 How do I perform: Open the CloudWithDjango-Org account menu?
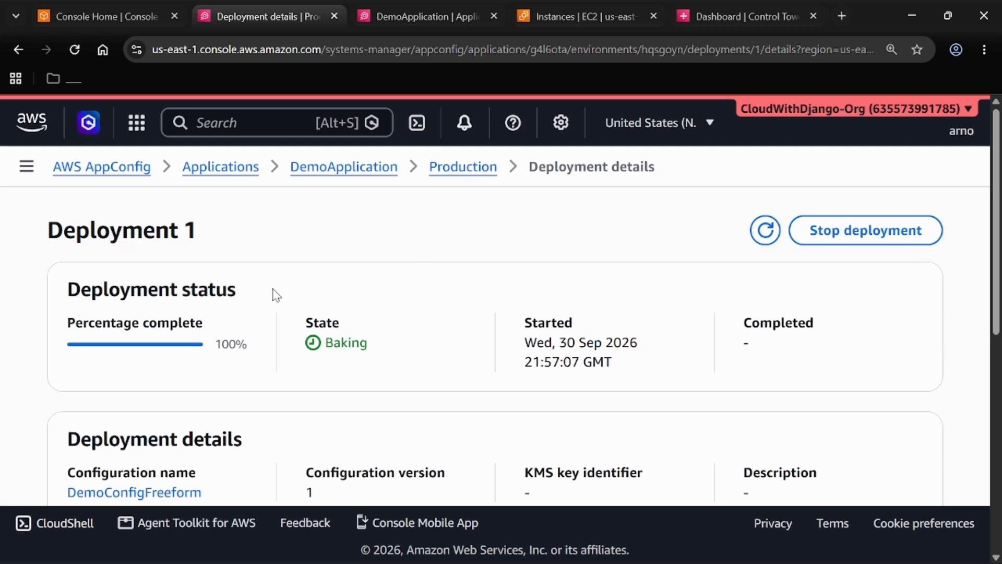pos(856,109)
